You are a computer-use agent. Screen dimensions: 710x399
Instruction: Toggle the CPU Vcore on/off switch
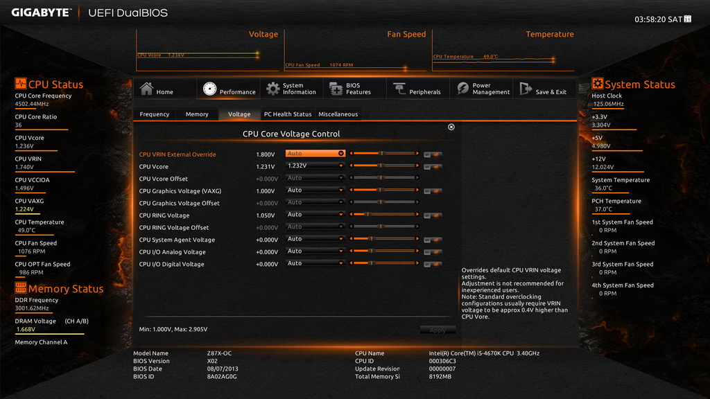pos(433,166)
